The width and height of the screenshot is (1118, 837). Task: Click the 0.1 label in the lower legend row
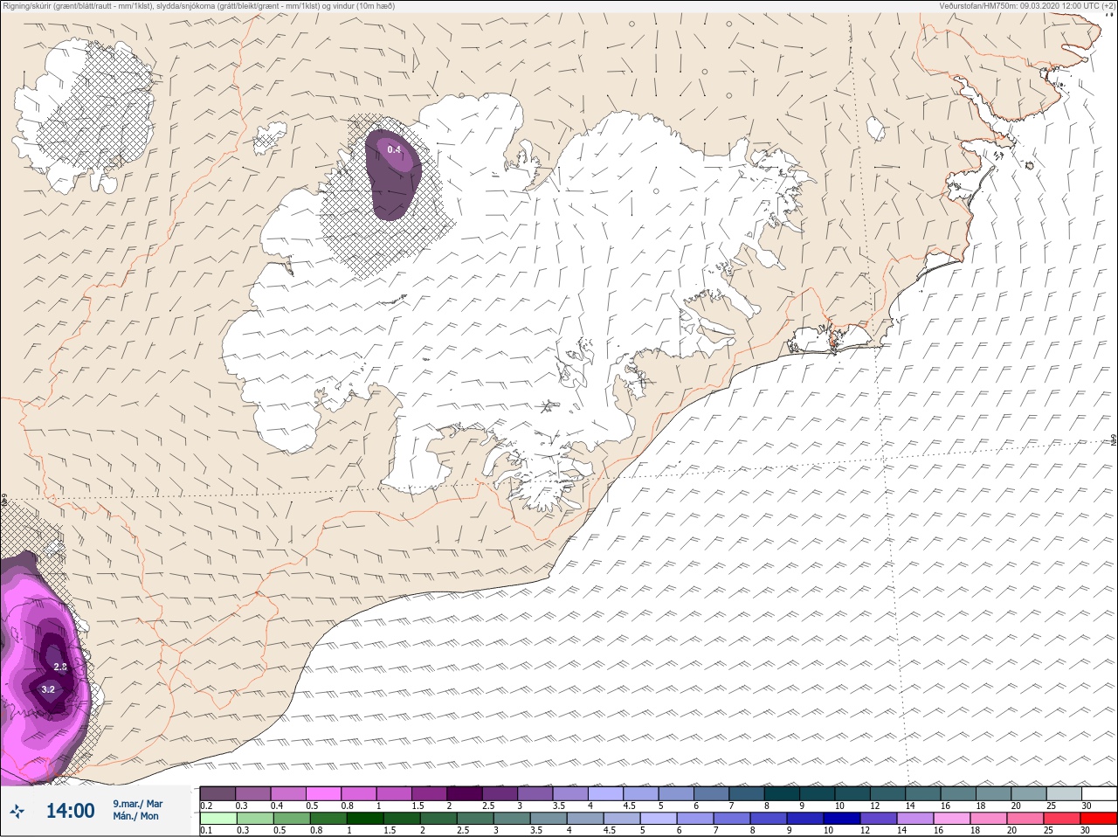206,830
